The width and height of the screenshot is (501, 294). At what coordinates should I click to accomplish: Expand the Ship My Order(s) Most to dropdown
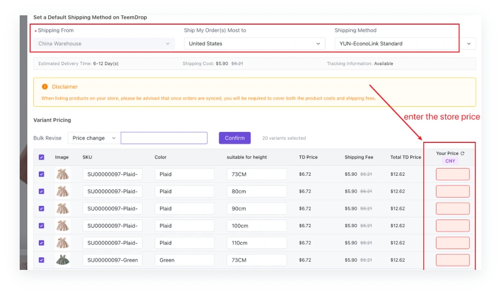point(254,44)
